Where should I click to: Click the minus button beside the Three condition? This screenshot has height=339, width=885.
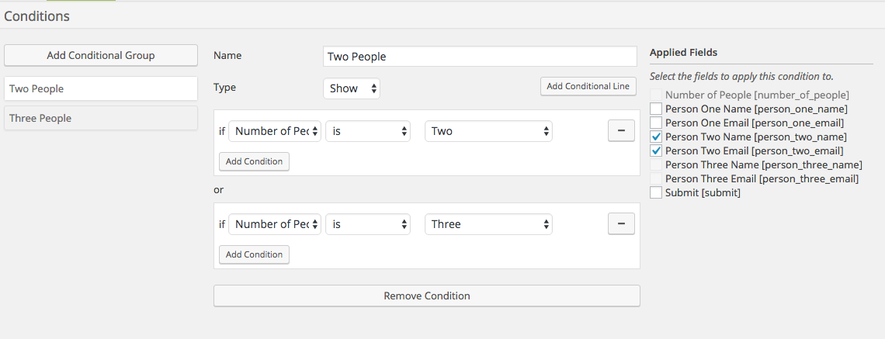[620, 224]
